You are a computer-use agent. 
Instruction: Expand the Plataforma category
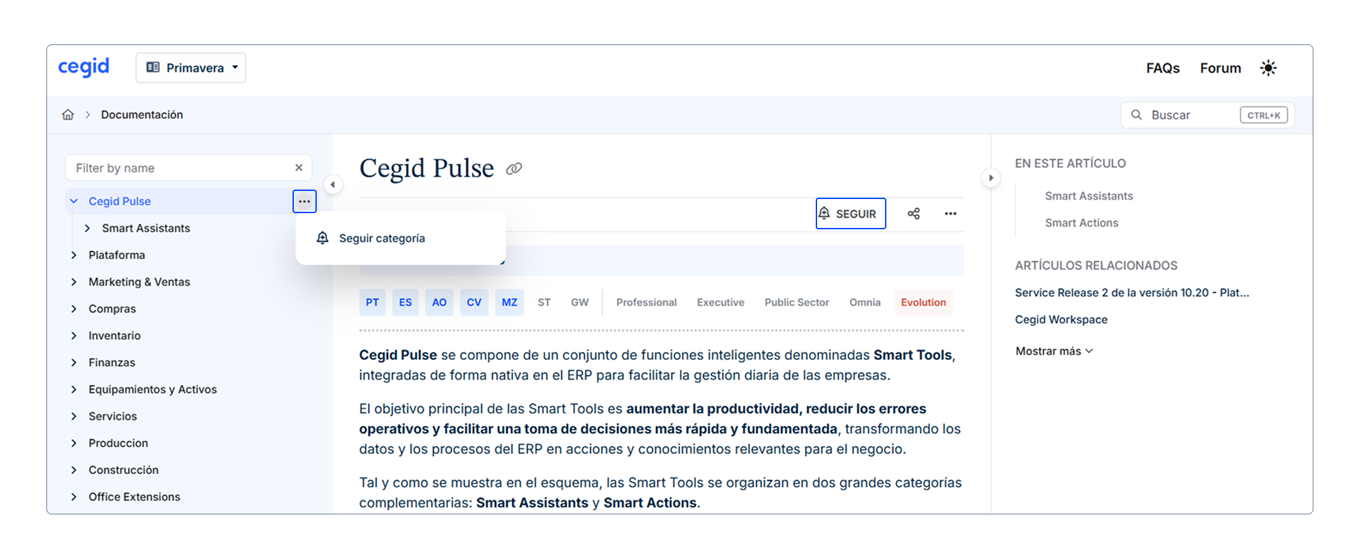tap(74, 255)
